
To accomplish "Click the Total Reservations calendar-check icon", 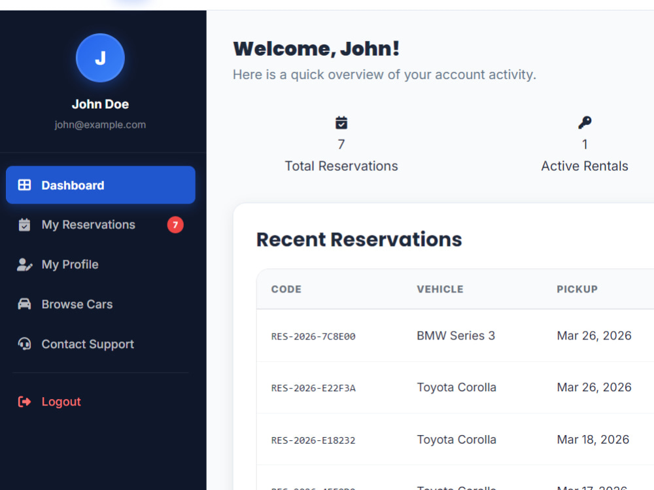I will pyautogui.click(x=341, y=123).
